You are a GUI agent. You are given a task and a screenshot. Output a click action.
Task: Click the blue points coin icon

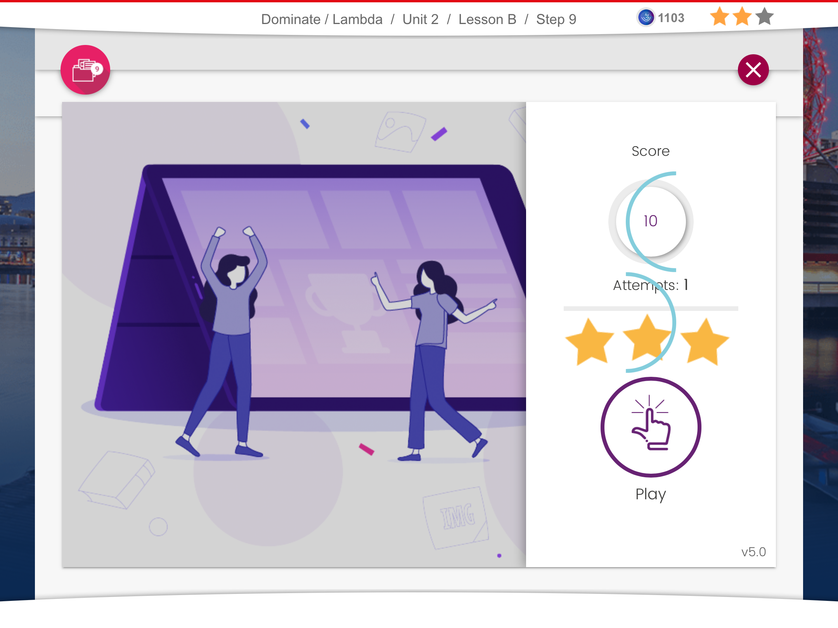point(646,18)
